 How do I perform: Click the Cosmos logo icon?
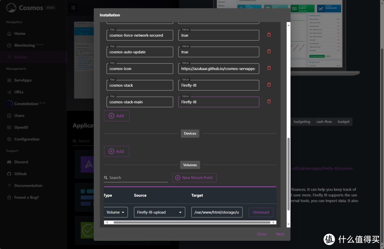point(11,7)
